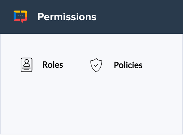
Task: Click the Permissions header title
Action: coord(67,17)
